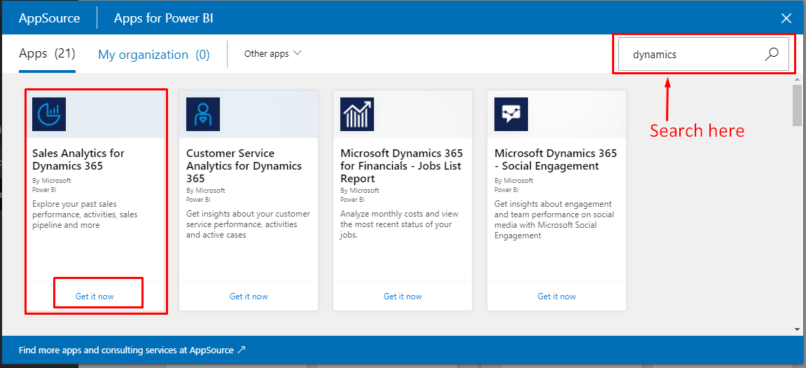Get Customer Service Analytics now
Screen dimensions: 806x368
pos(249,297)
